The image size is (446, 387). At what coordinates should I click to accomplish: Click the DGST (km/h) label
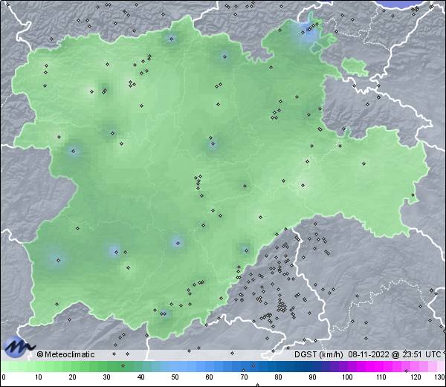pos(319,354)
